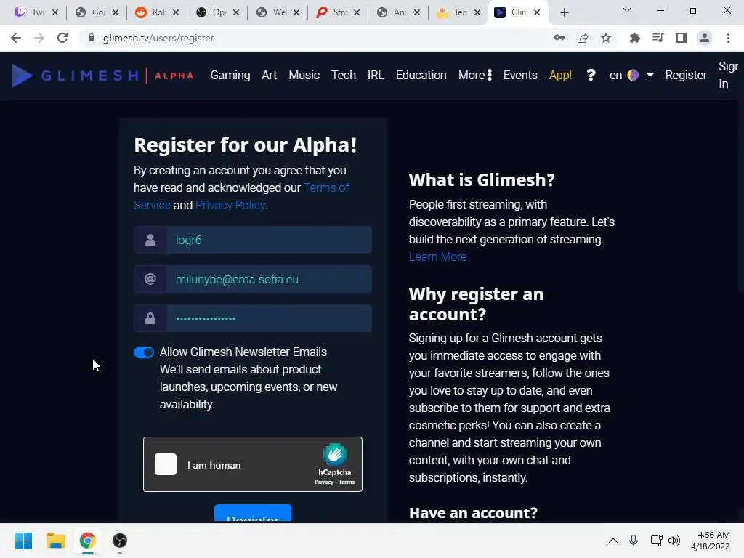This screenshot has height=558, width=744.
Task: Share this page using the share icon
Action: [x=583, y=38]
